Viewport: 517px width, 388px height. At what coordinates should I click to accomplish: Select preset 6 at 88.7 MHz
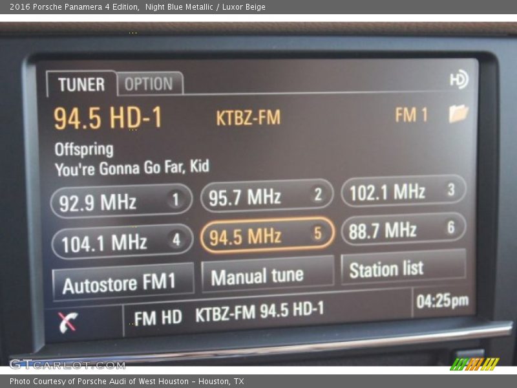click(x=403, y=230)
